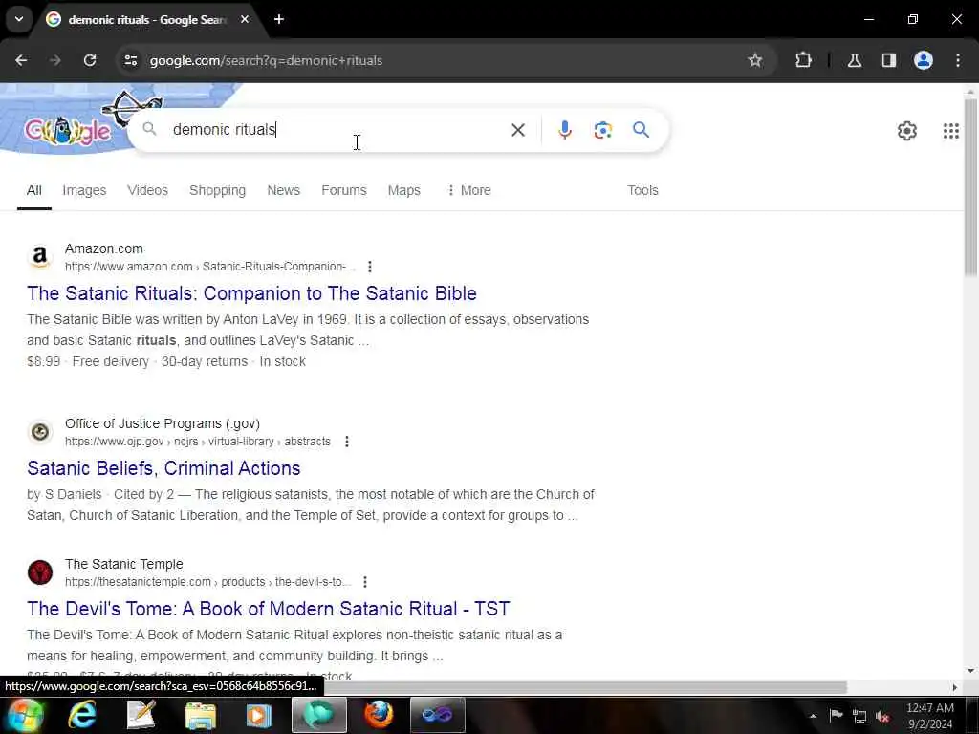The width and height of the screenshot is (979, 734).
Task: Open the media player taskbar icon
Action: pos(258,715)
